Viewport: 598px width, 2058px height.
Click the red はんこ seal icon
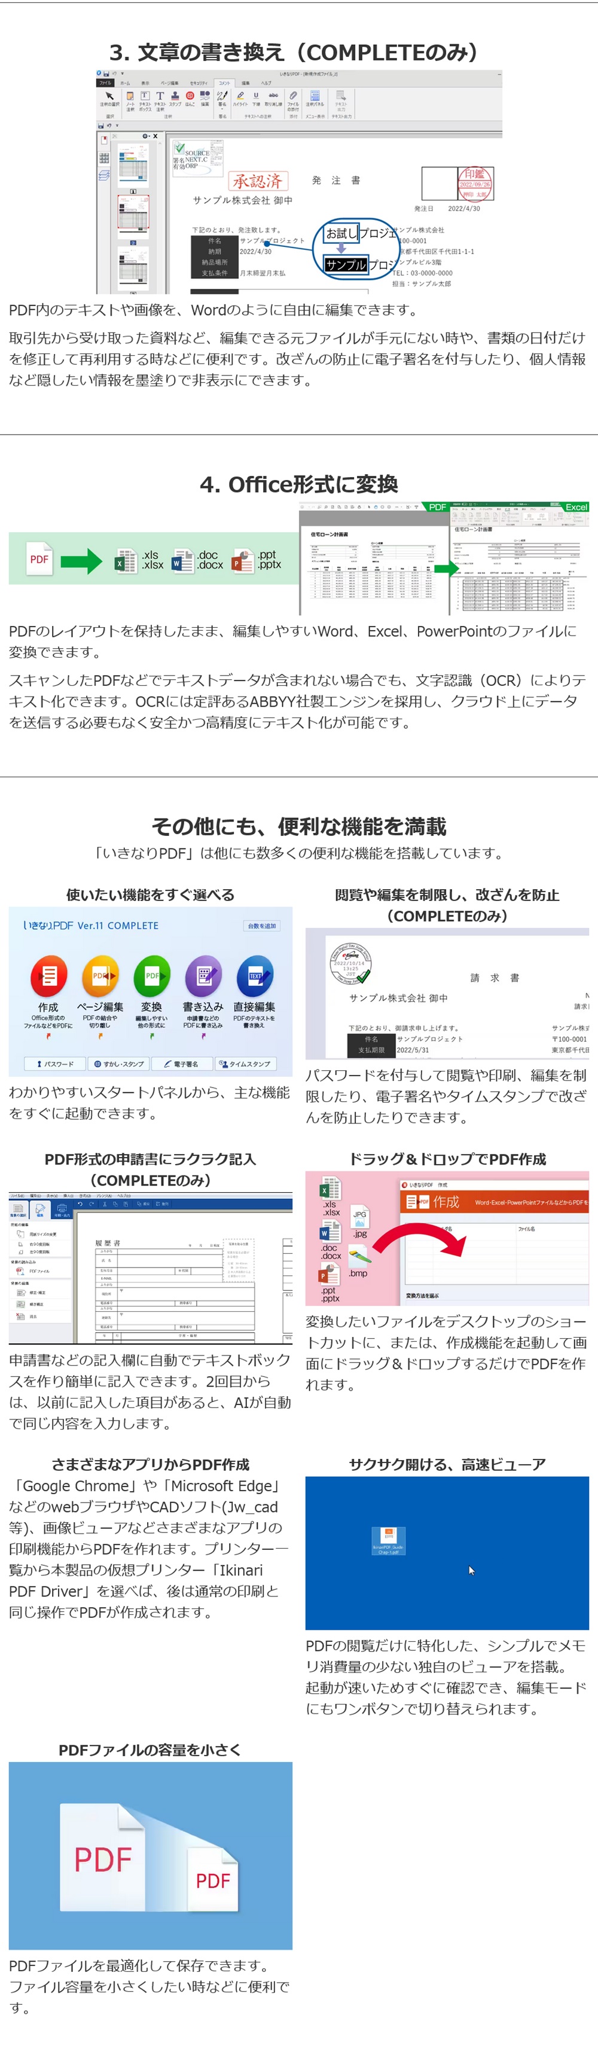click(x=190, y=96)
